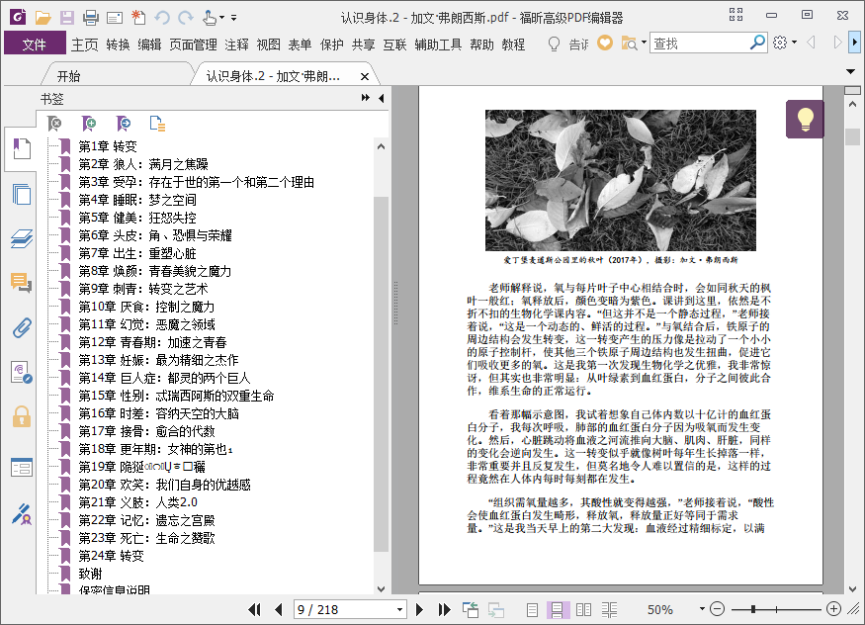Go to bookmark 第21章 义肢：人类2.0
This screenshot has height=625, width=865.
(137, 502)
